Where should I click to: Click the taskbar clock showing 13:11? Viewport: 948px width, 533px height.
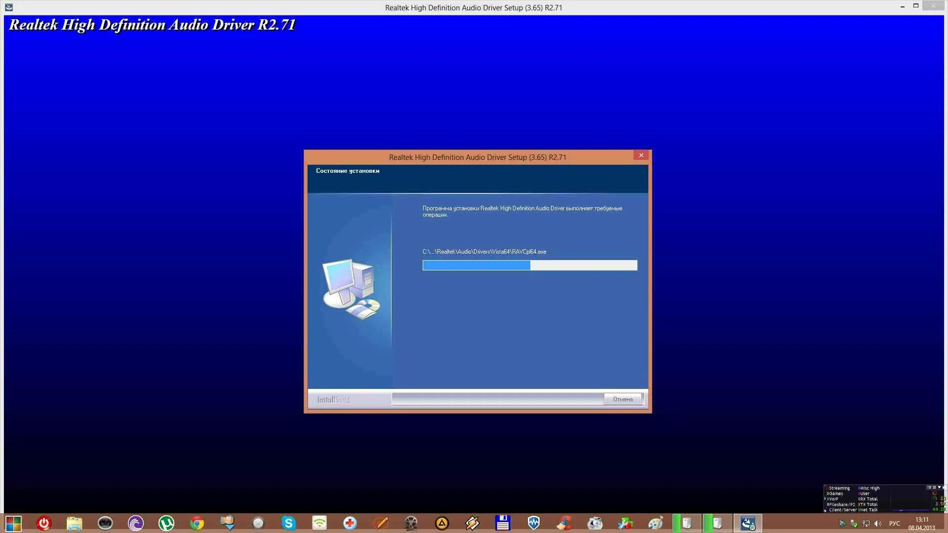(921, 523)
